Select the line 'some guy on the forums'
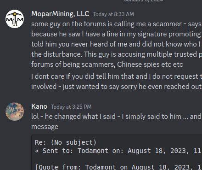This screenshot has height=170, width=202. click(117, 24)
